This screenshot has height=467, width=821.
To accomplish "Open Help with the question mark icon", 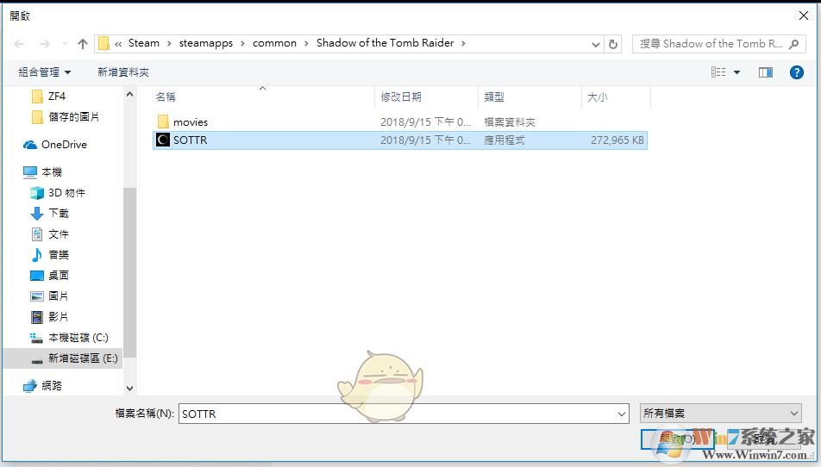I will point(796,72).
